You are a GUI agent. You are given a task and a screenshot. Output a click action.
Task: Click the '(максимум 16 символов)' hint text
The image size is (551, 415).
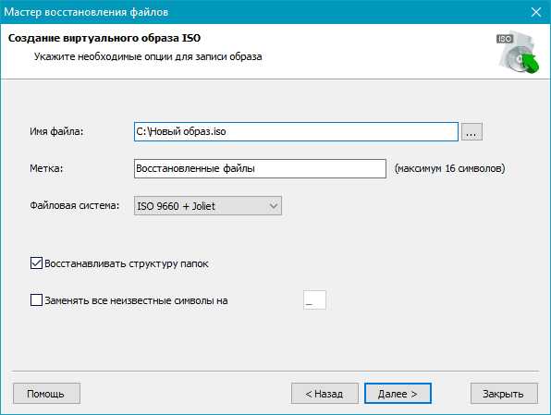450,168
